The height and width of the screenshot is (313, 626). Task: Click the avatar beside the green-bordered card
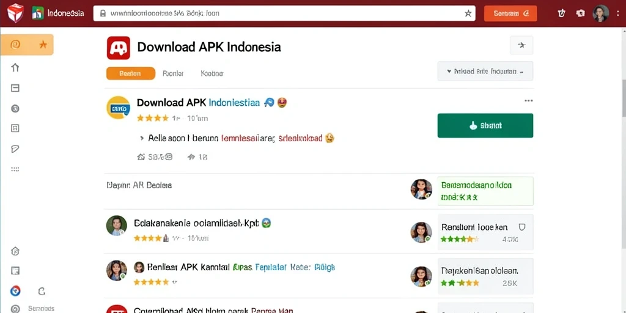point(421,190)
